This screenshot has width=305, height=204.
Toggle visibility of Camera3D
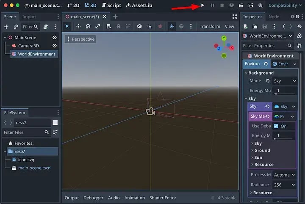pos(55,46)
